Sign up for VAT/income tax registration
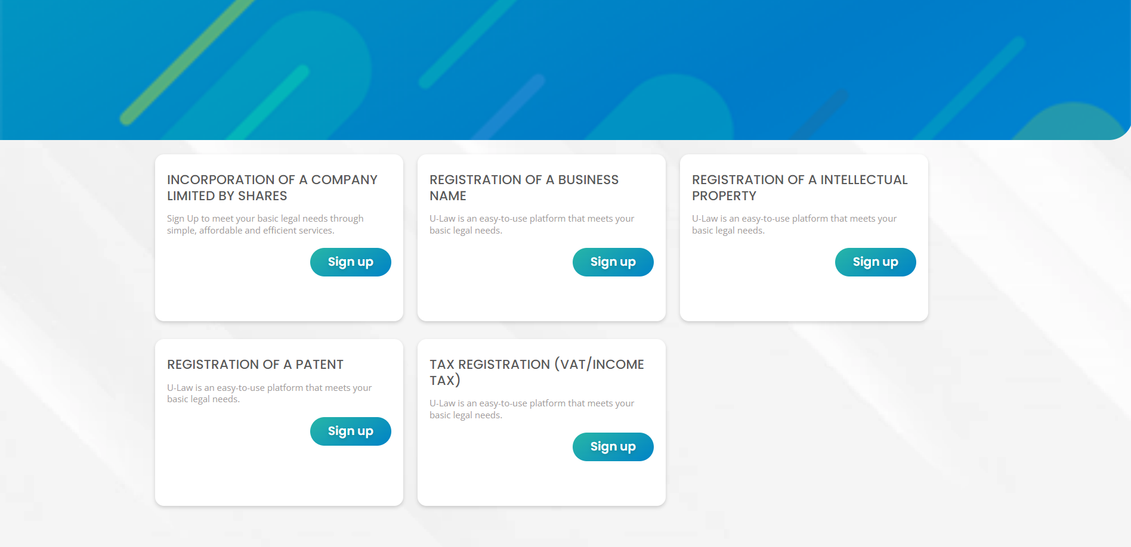 pos(613,447)
